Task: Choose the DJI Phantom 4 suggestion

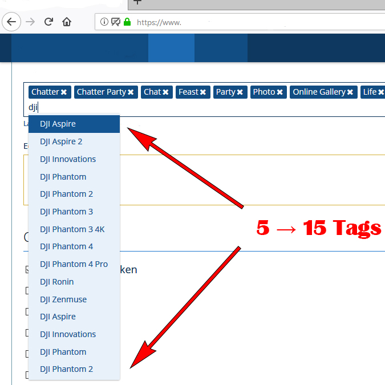Action: (74, 246)
